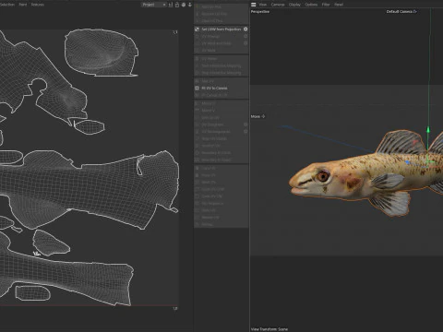443x332 pixels.
Task: Click the Flip Sequence icon
Action: pyautogui.click(x=198, y=204)
